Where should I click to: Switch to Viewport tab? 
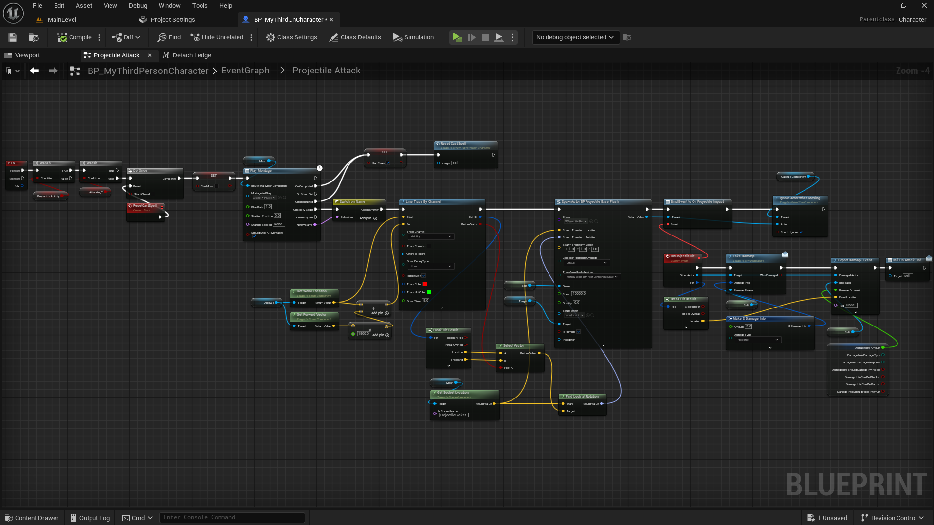tap(22, 55)
